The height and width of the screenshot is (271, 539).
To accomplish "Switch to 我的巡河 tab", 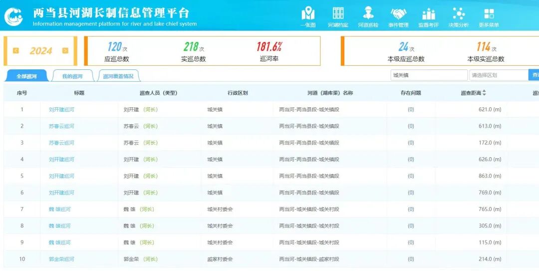I will pyautogui.click(x=72, y=76).
